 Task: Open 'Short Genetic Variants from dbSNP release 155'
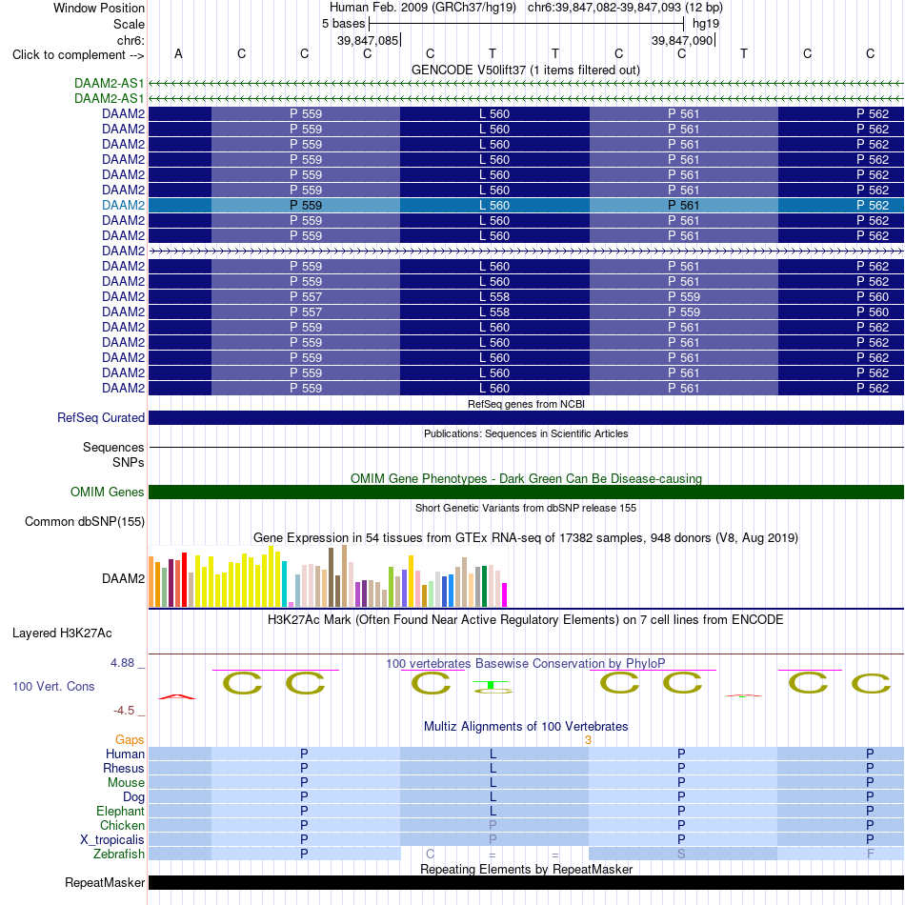click(x=526, y=508)
